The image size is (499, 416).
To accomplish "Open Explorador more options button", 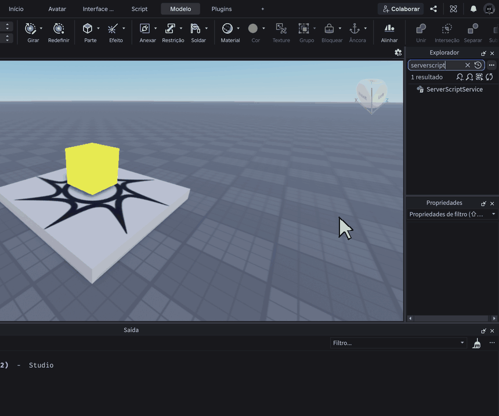I will point(491,65).
